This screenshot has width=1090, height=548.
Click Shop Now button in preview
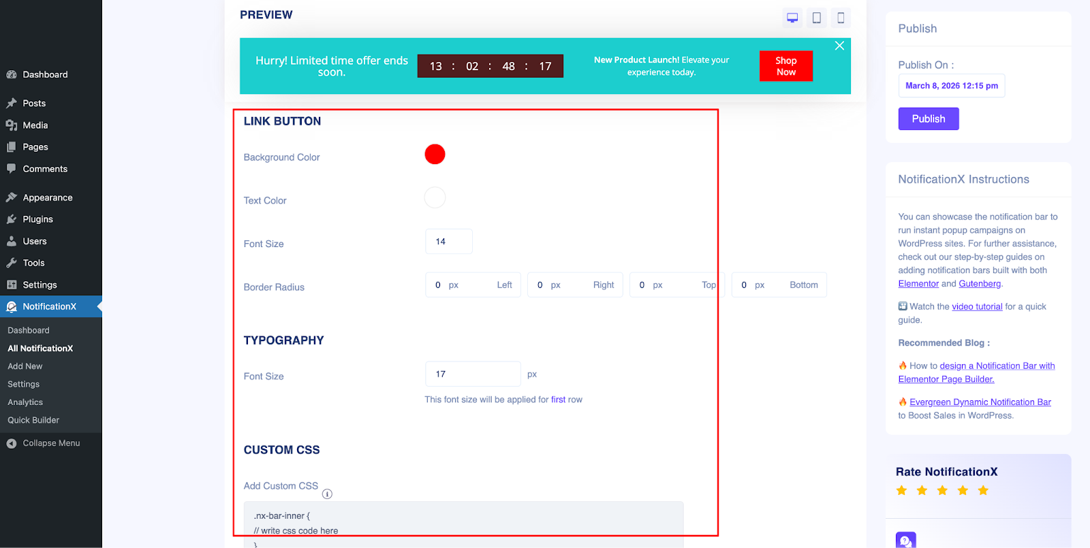click(x=785, y=66)
